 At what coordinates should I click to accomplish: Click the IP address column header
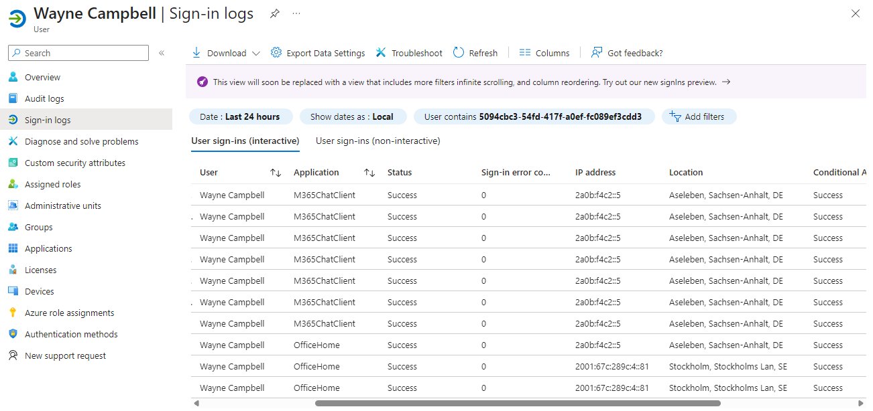[x=595, y=172]
